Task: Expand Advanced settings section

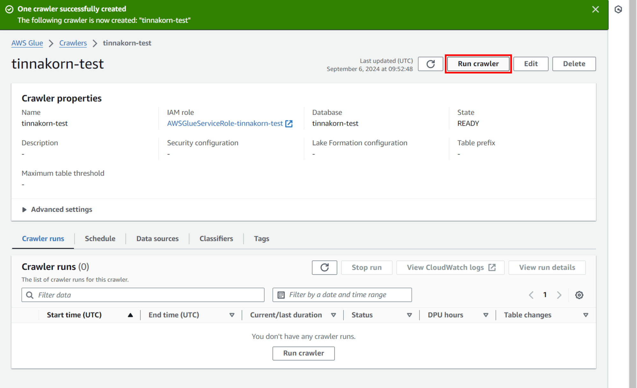Action: click(x=57, y=209)
